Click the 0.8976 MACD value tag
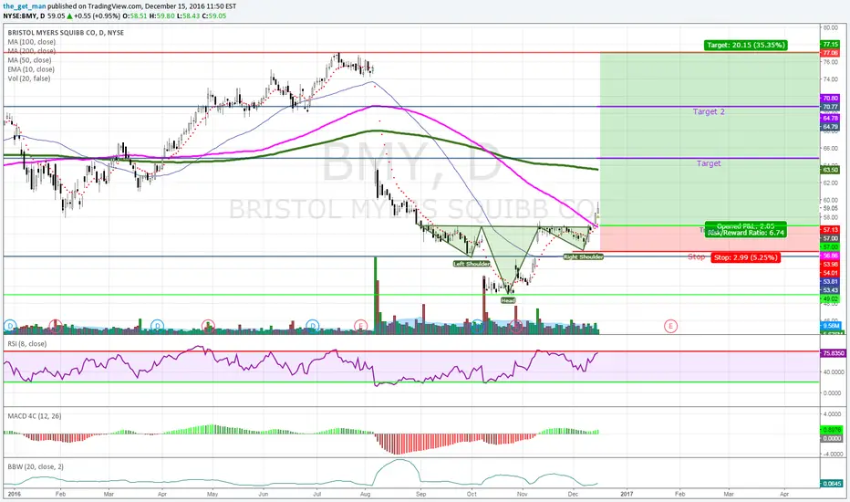 point(832,429)
